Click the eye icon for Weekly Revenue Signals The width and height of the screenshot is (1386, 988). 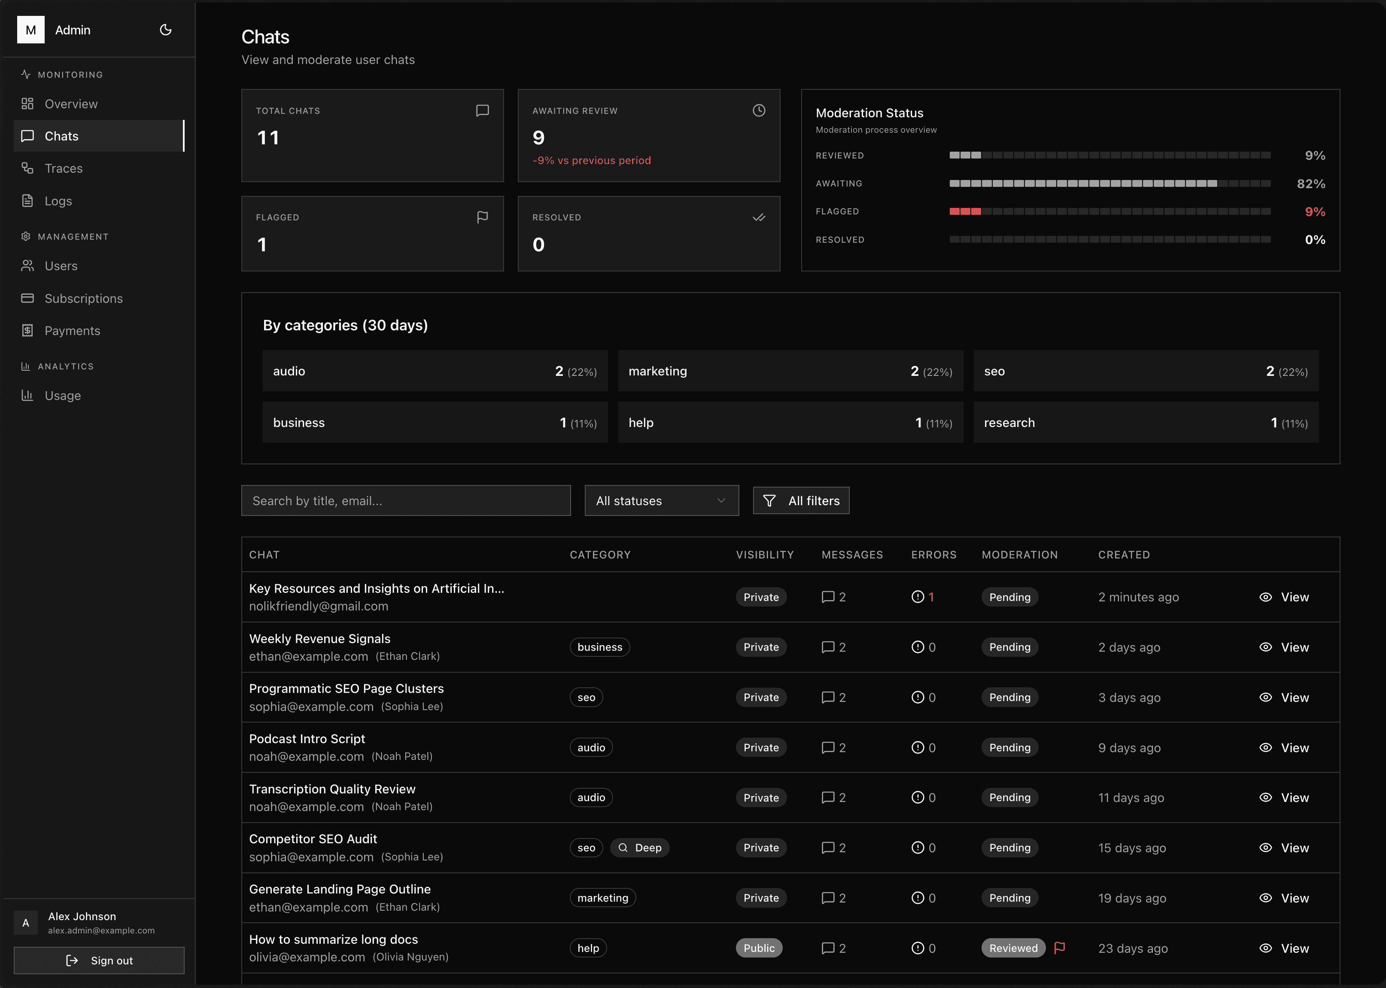pyautogui.click(x=1266, y=647)
